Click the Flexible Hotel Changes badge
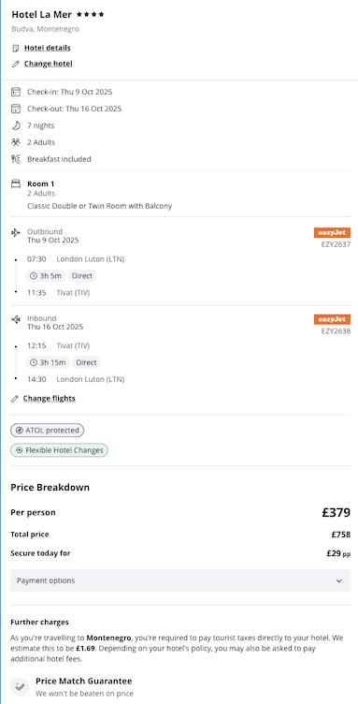358x704 pixels. (x=59, y=450)
